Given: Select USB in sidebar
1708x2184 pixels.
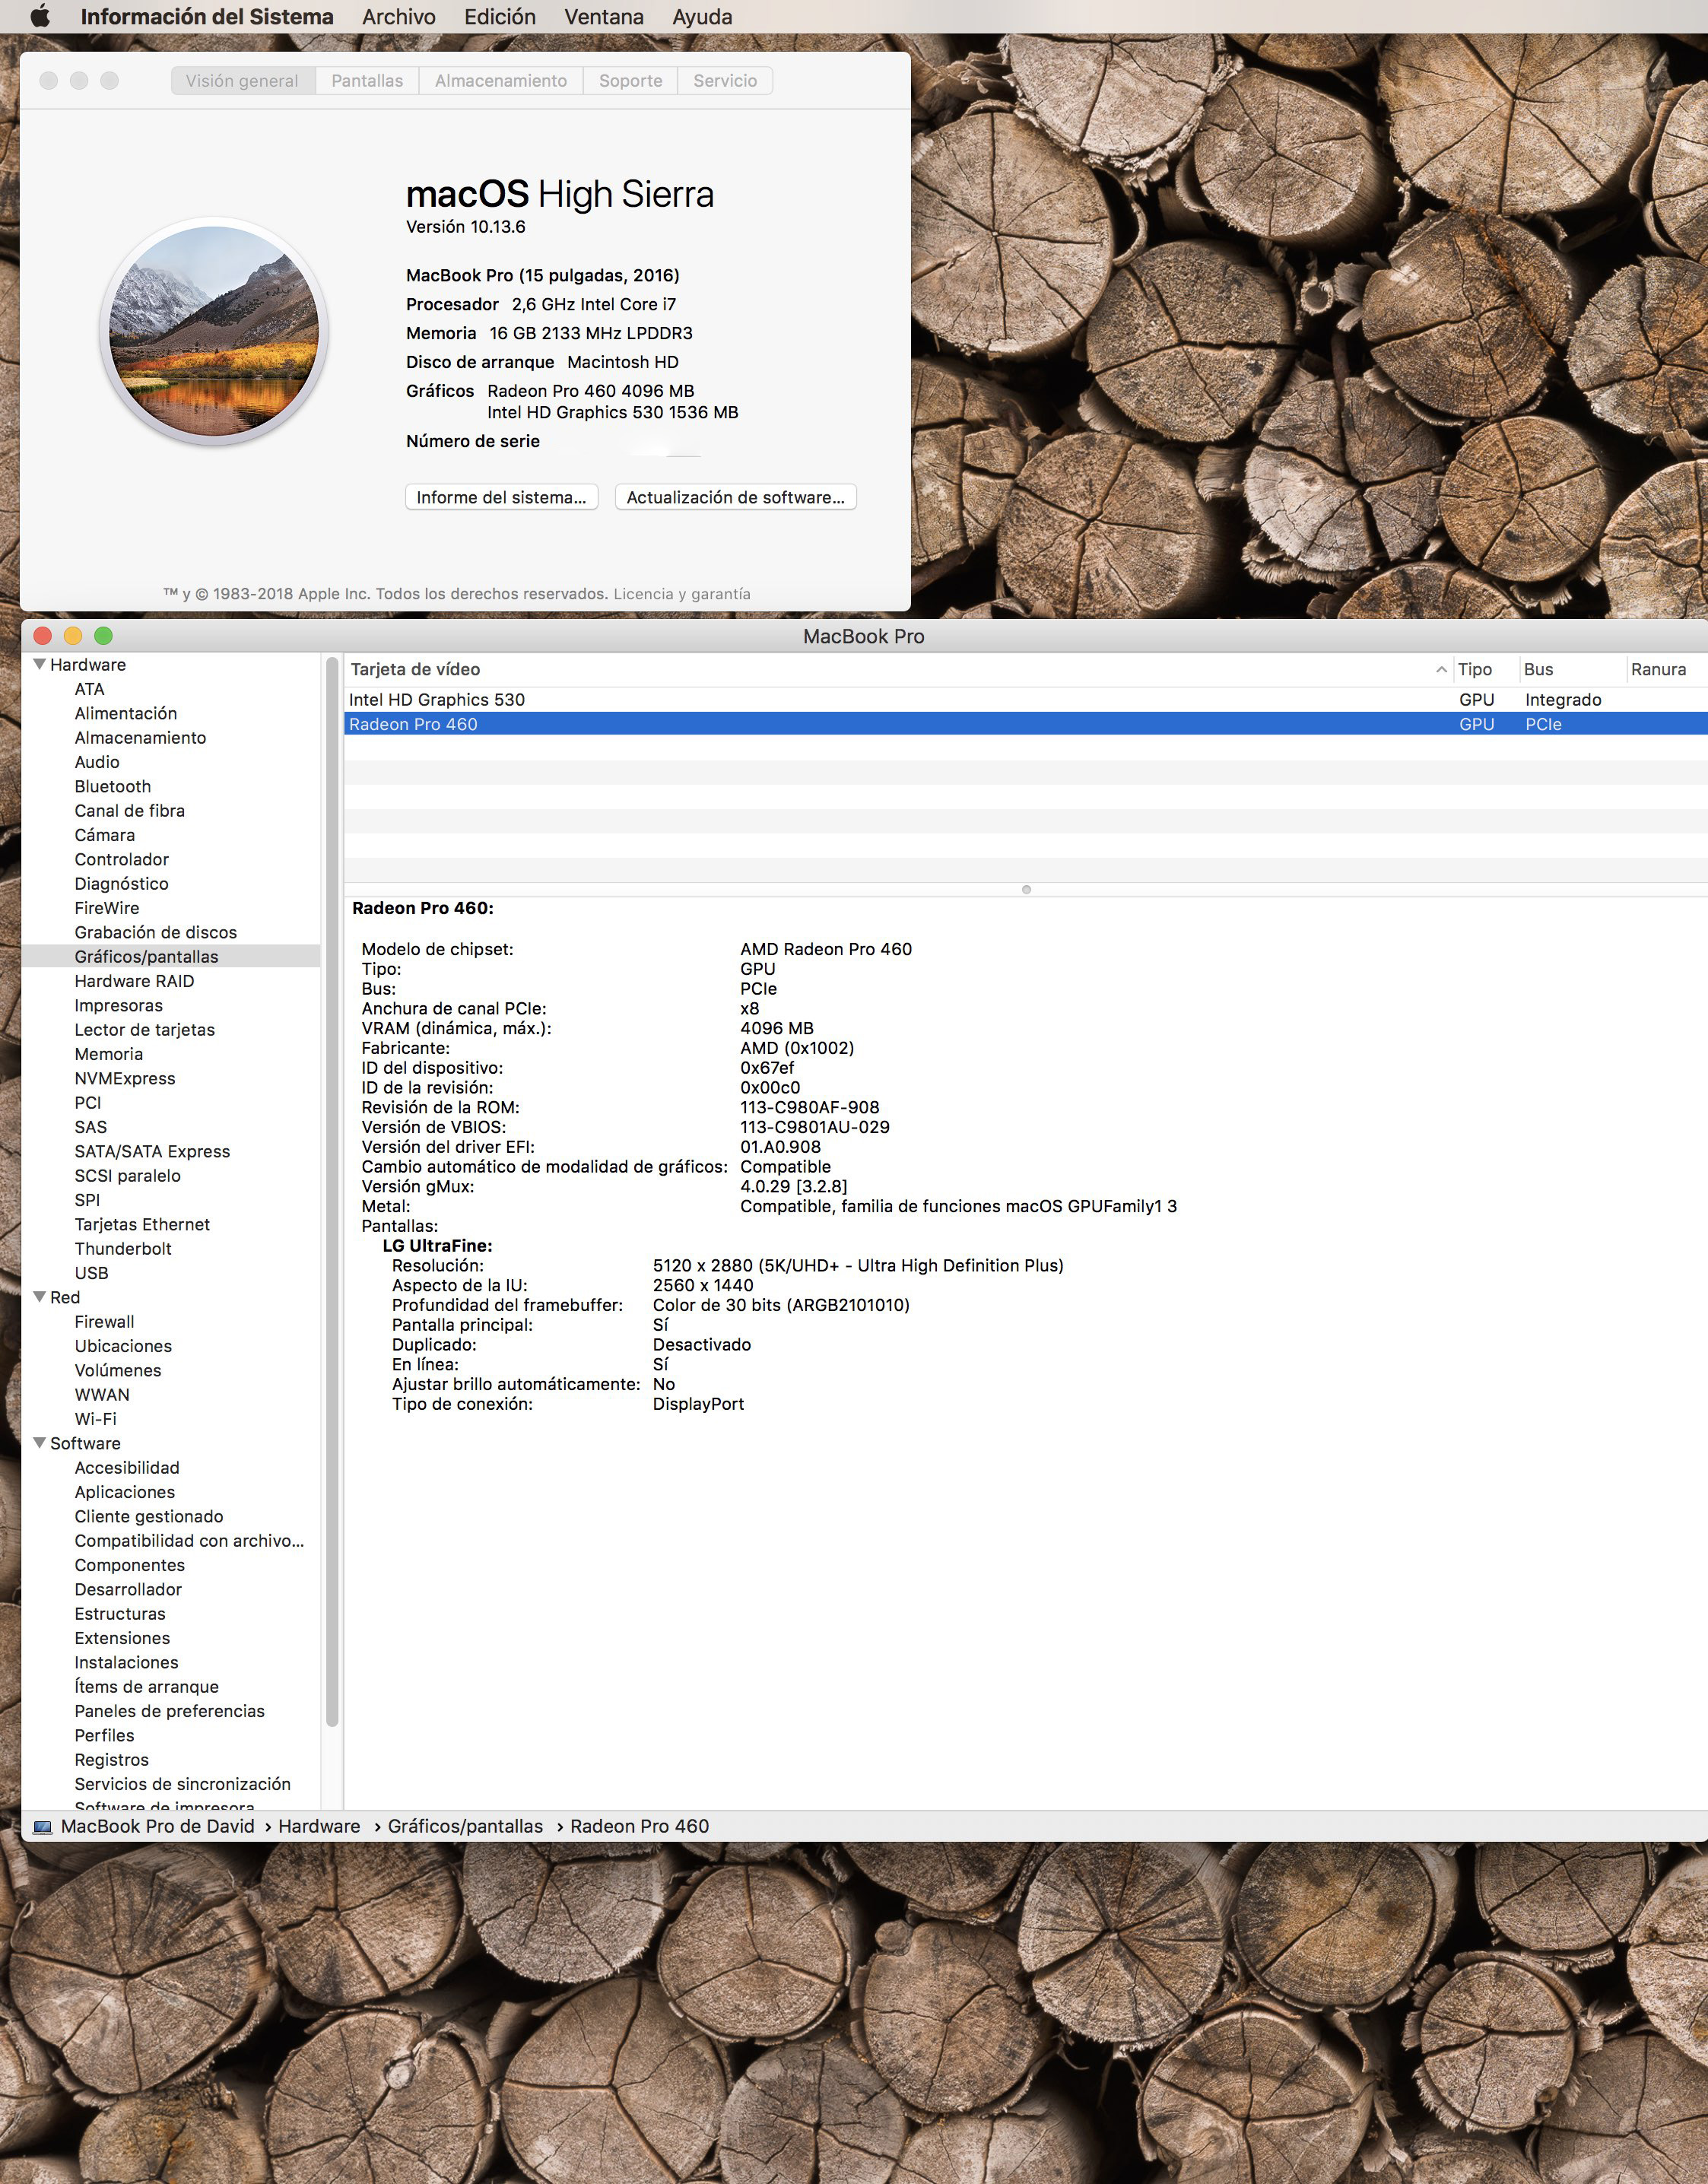Looking at the screenshot, I should 91,1273.
